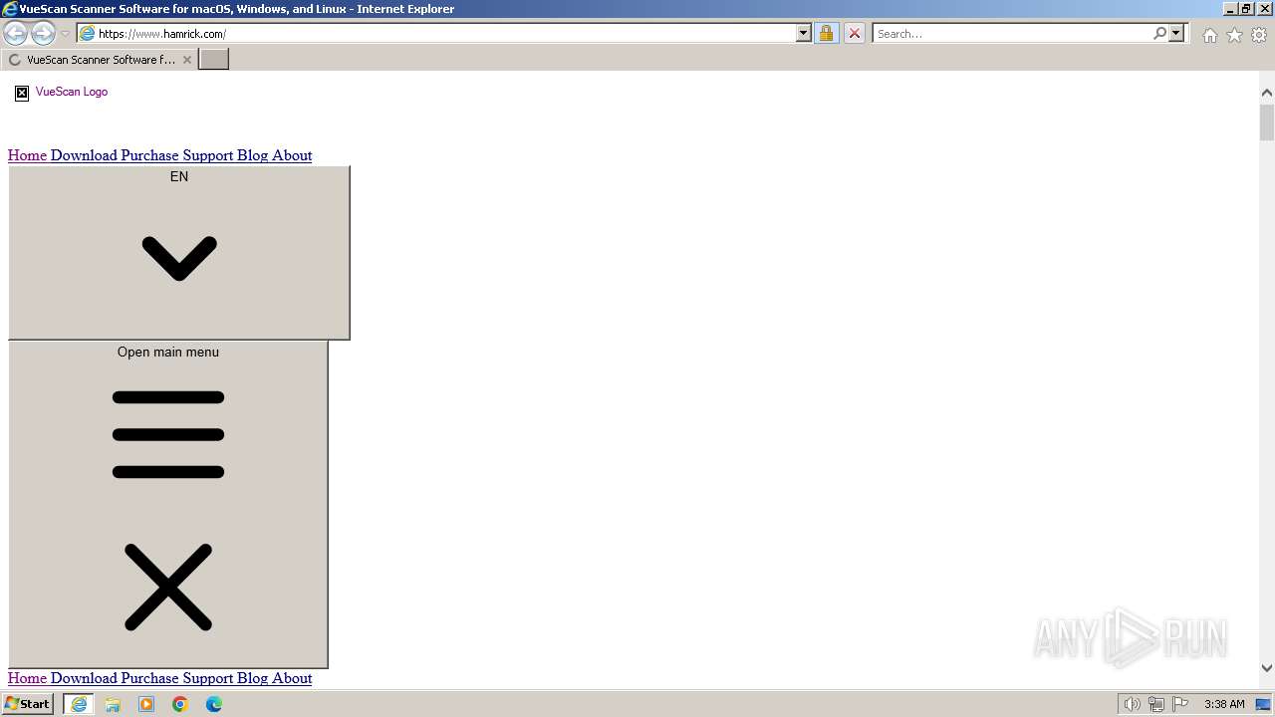Click the broken VueScan Logo image
The image size is (1275, 717).
pos(22,93)
